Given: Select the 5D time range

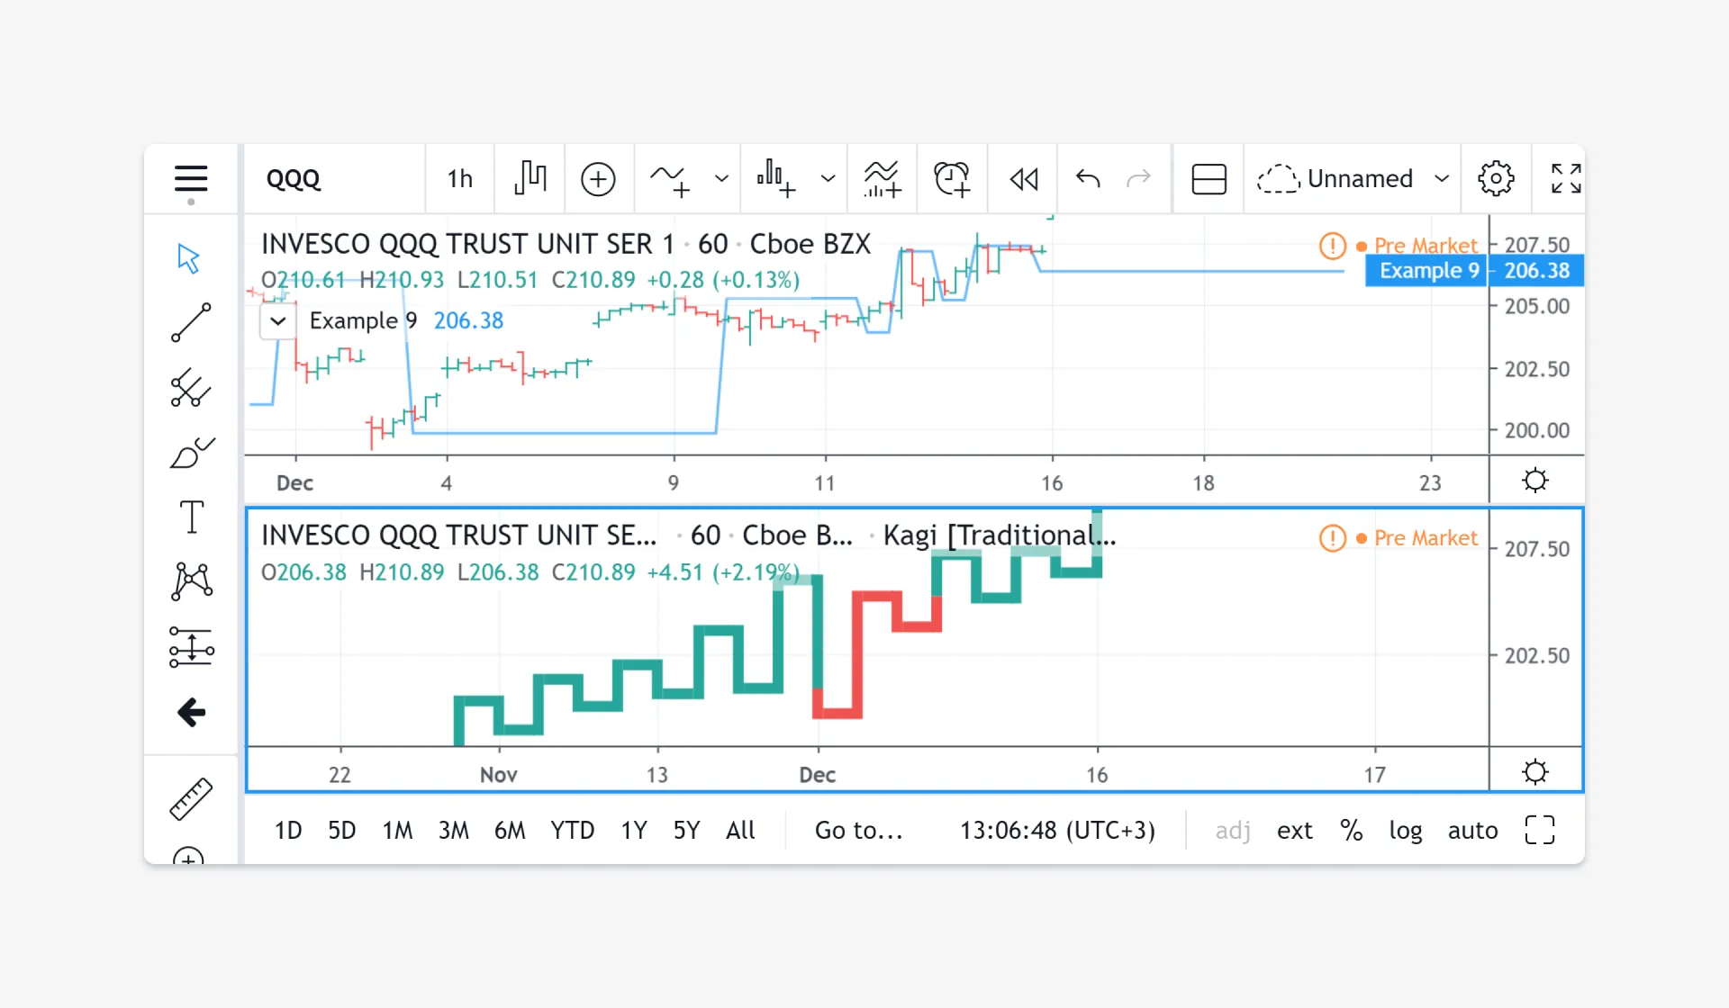Looking at the screenshot, I should [342, 830].
